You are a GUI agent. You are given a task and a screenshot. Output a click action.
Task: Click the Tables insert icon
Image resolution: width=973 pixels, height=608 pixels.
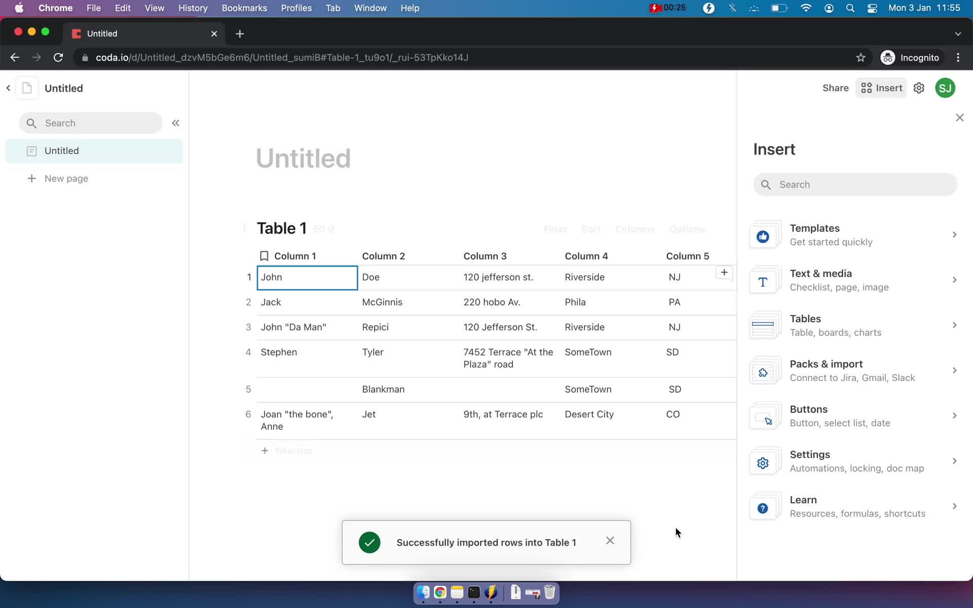pyautogui.click(x=763, y=325)
